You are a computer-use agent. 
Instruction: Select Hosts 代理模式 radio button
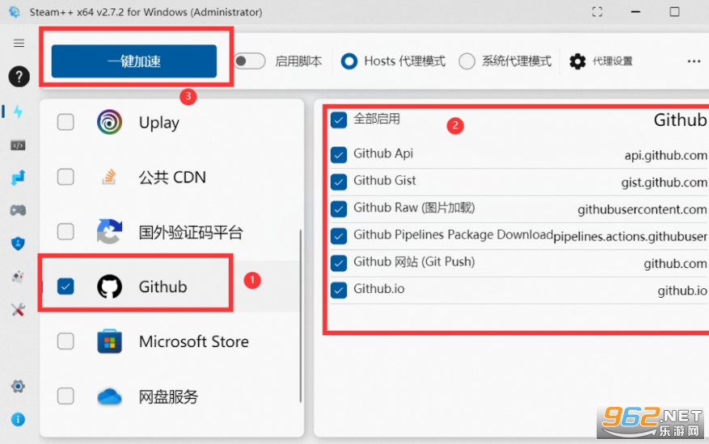(x=349, y=61)
